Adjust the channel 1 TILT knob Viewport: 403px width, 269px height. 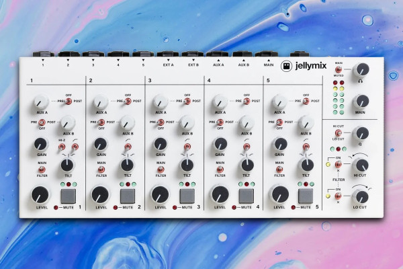[x=67, y=165]
